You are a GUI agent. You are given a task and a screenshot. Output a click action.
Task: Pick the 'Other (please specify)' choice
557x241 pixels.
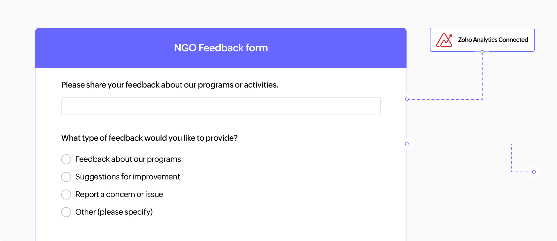[66, 212]
